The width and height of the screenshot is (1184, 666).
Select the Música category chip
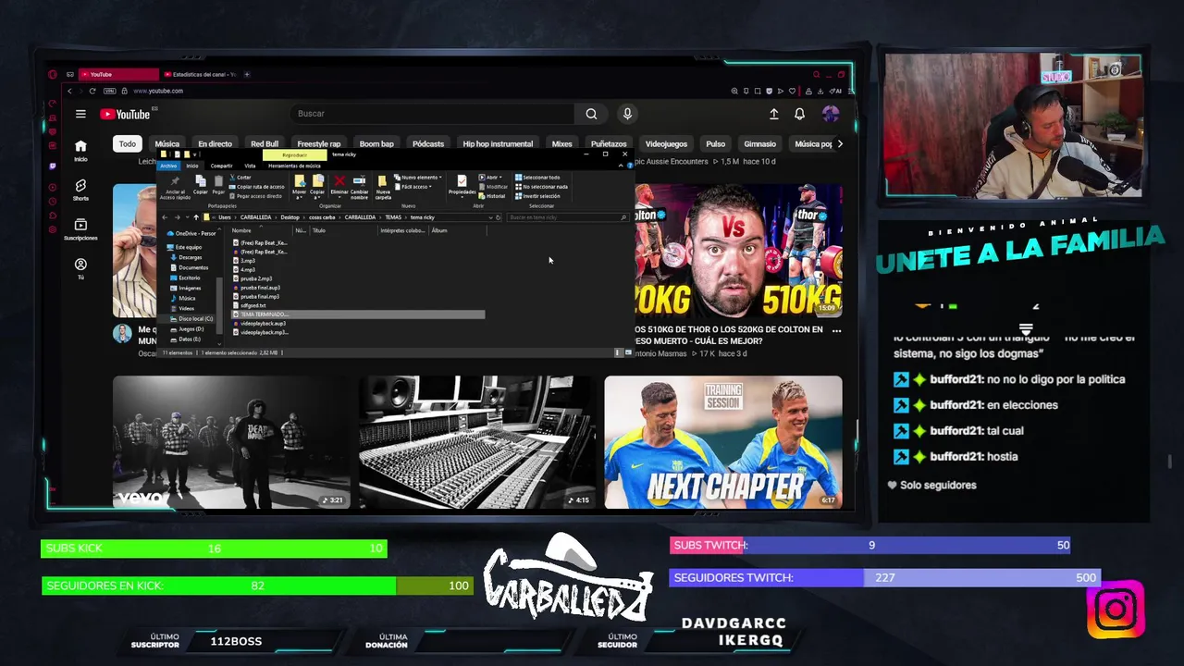tap(167, 143)
